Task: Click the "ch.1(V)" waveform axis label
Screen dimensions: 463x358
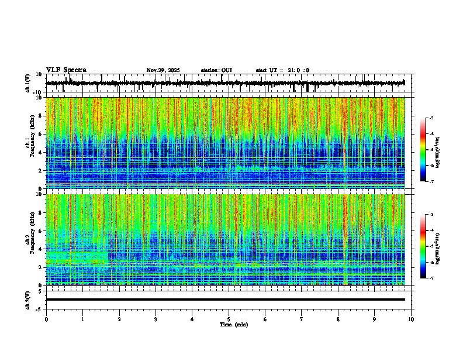Action: tap(28, 83)
